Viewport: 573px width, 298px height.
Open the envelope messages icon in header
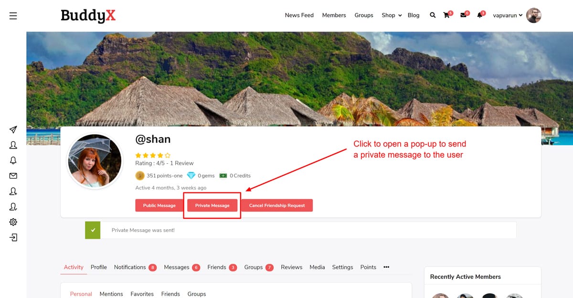(463, 15)
